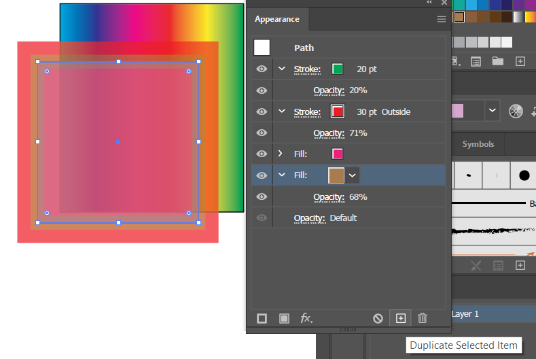The height and width of the screenshot is (359, 536).
Task: Open the Add New Effect fx menu
Action: point(306,318)
